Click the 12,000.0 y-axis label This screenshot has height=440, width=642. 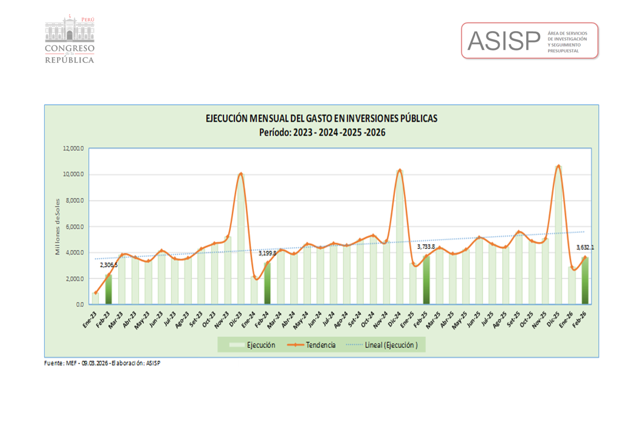coord(74,149)
